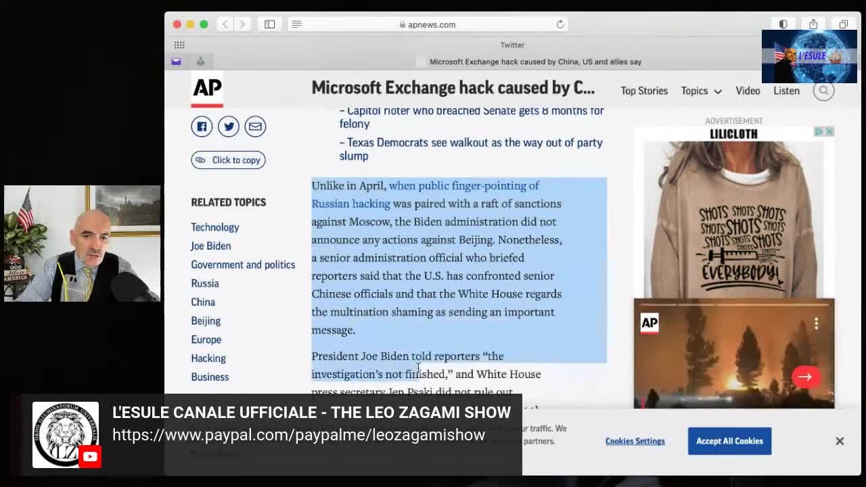The image size is (866, 487).
Task: Click the privacy shield icon in Safari toolbar
Action: pos(783,24)
